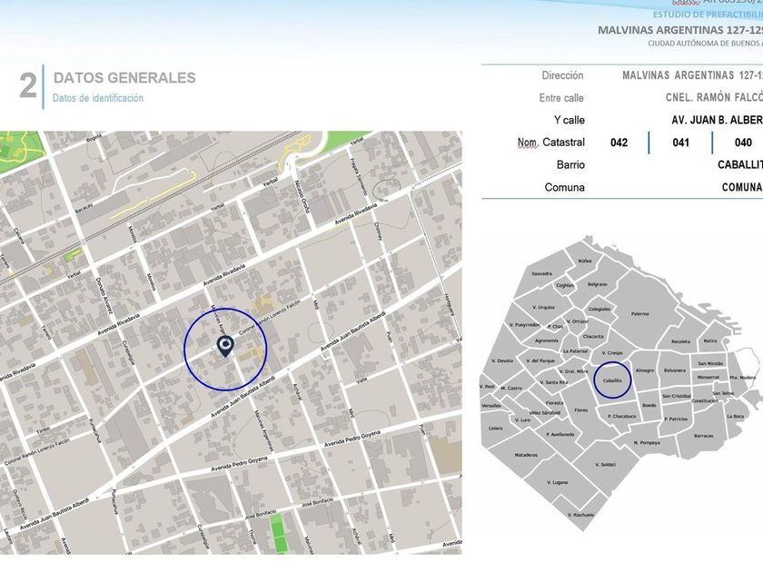
Task: Click the Palermo neighborhood label
Action: [x=639, y=314]
